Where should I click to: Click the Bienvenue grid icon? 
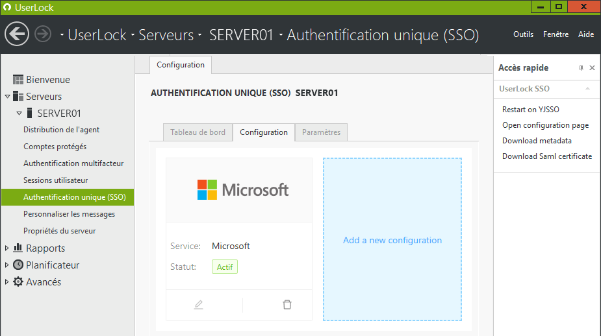18,80
